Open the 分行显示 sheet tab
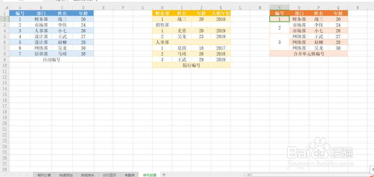This screenshot has width=374, height=177. (x=110, y=175)
